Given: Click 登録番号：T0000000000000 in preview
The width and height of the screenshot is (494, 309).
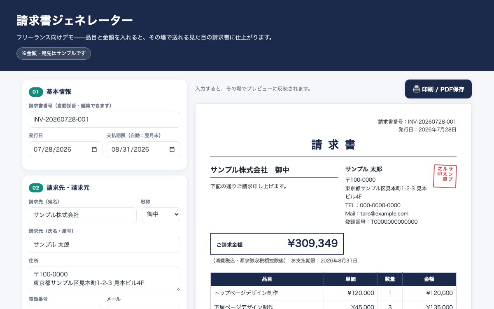Looking at the screenshot, I should [x=381, y=222].
